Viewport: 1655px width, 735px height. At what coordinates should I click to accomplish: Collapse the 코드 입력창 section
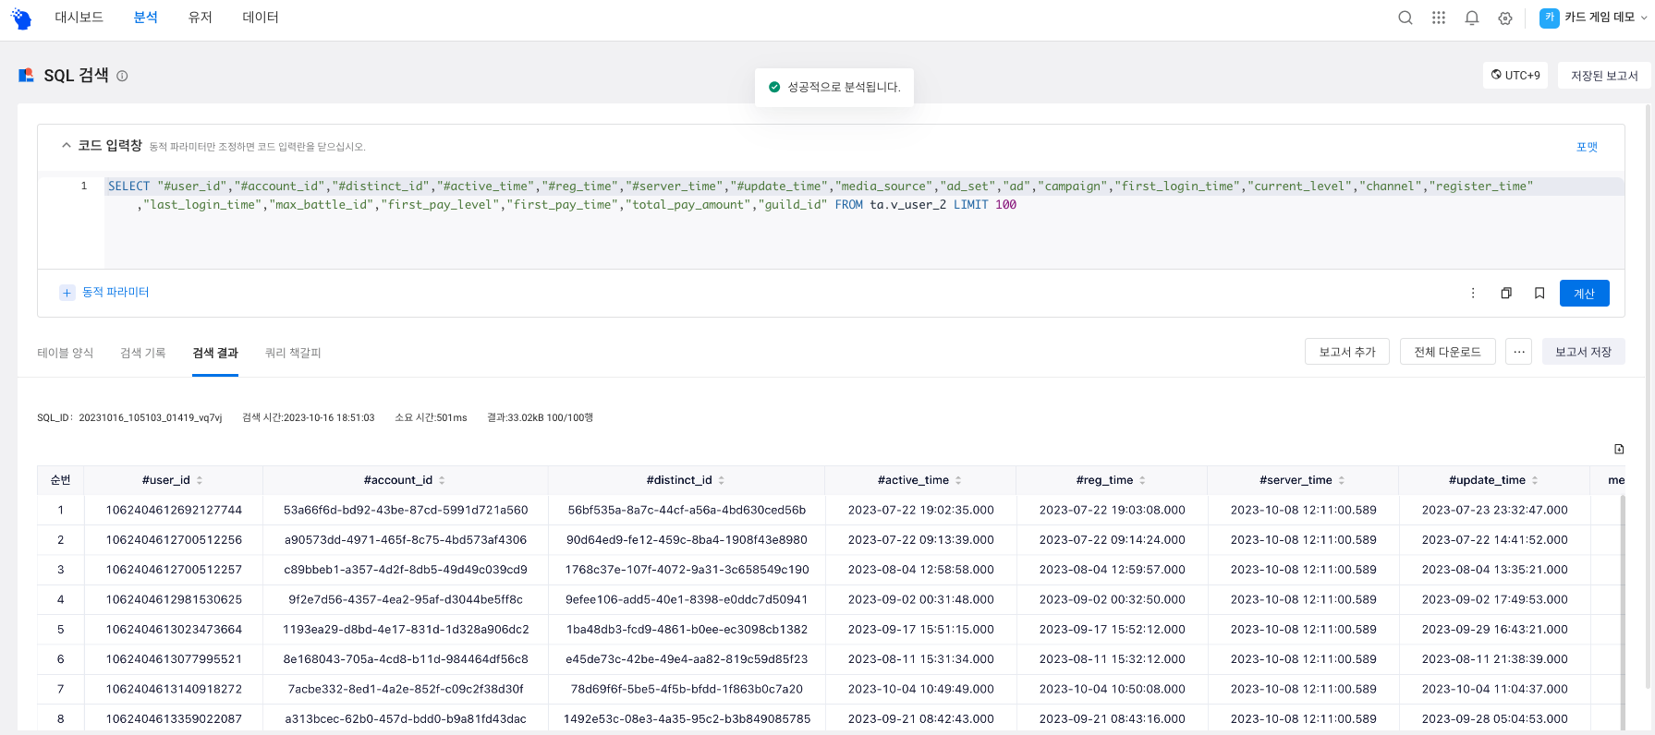[66, 145]
